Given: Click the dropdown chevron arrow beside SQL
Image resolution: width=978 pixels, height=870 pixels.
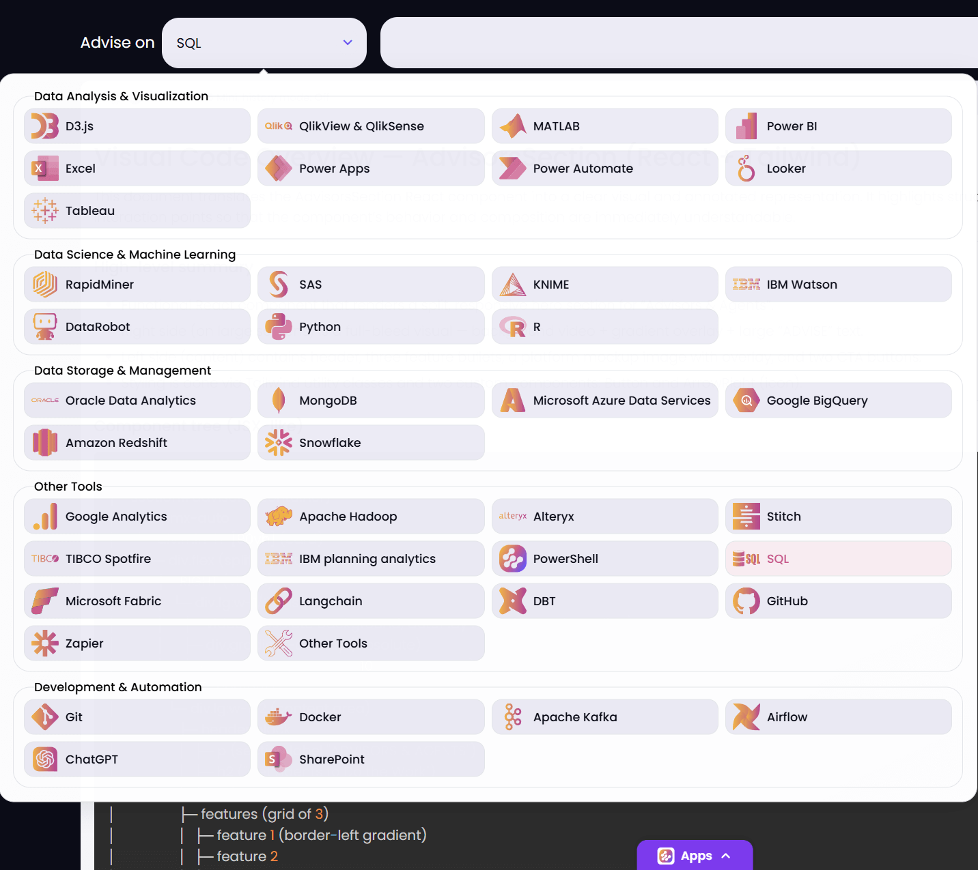Looking at the screenshot, I should click(348, 43).
